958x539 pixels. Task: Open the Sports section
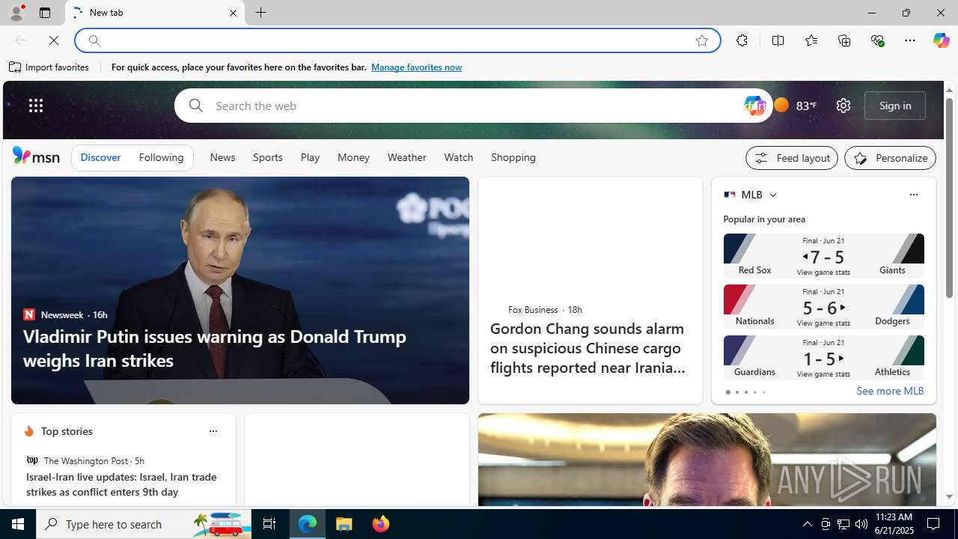(267, 157)
